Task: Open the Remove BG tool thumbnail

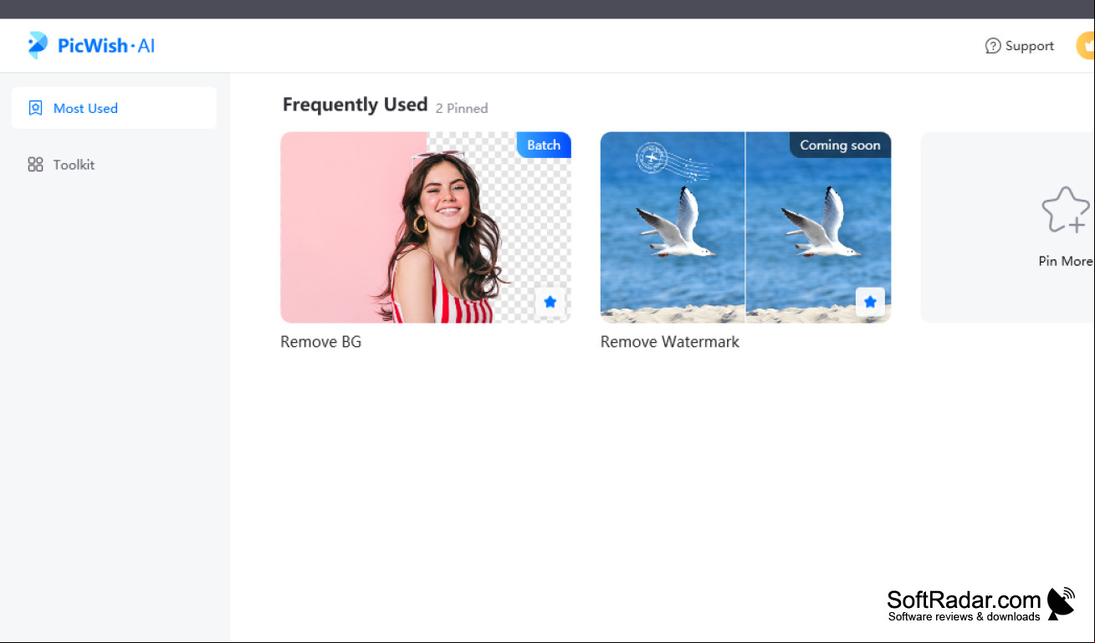Action: [426, 227]
